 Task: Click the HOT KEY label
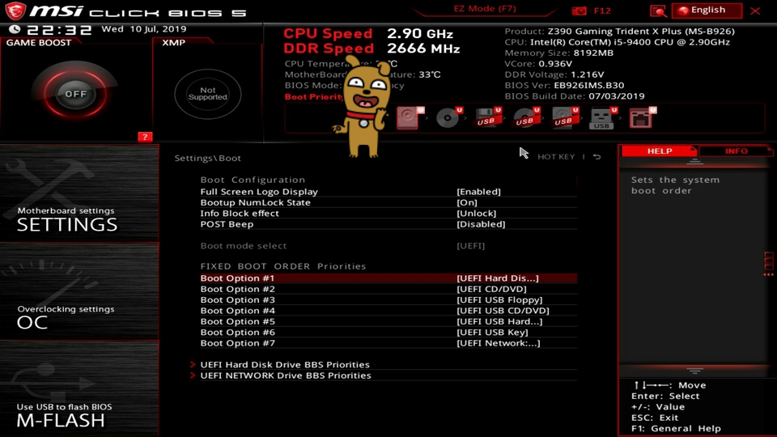[556, 156]
